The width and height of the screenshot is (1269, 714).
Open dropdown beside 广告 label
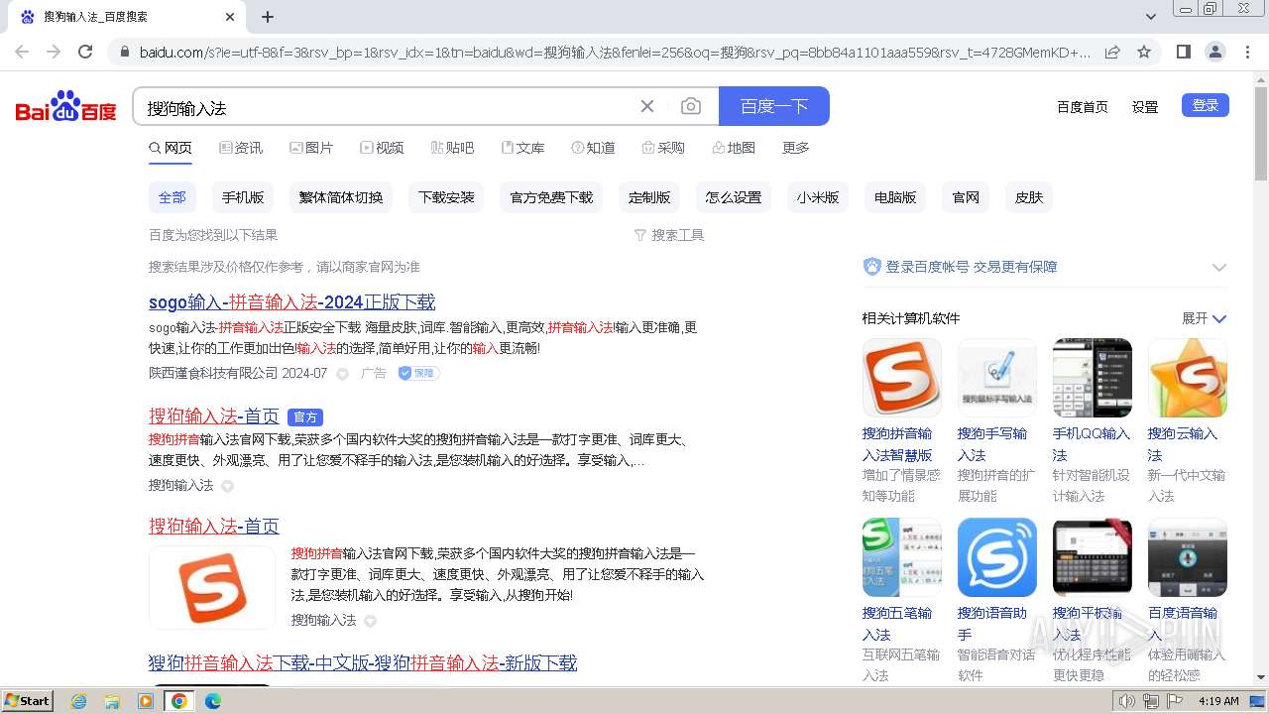click(343, 374)
